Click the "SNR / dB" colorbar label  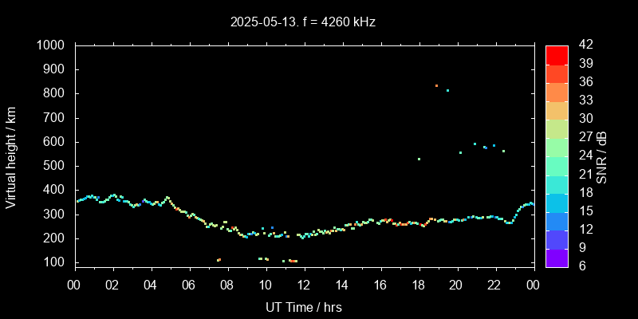(601, 156)
